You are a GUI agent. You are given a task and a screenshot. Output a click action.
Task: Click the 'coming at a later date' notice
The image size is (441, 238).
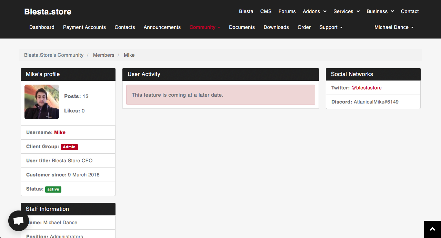[x=221, y=95]
